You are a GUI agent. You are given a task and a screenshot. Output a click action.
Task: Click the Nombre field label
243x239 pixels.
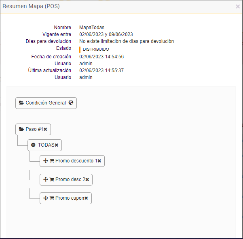click(62, 28)
